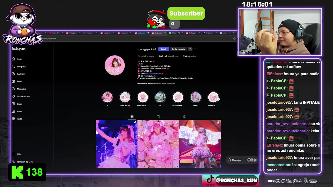333x187 pixels.
Task: Go to Explorar in the sidebar
Action: coord(18,74)
